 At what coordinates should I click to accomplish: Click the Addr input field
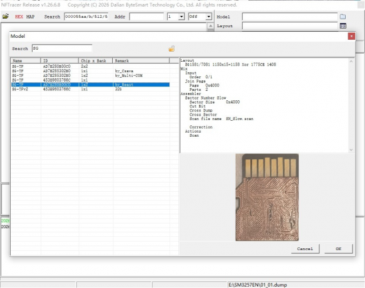click(147, 17)
